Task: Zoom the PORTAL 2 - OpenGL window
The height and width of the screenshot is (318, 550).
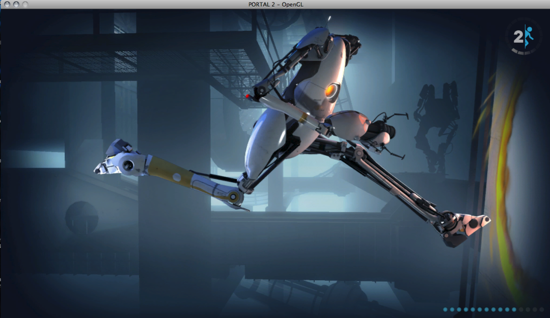Action: tap(25, 4)
